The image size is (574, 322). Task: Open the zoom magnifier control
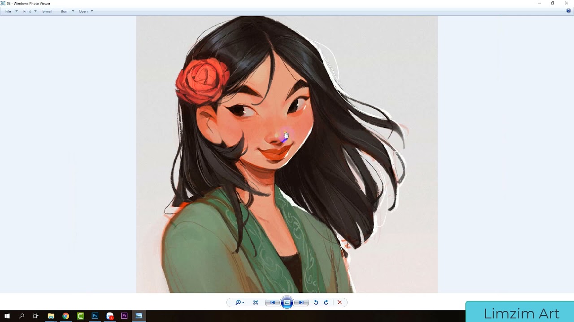coord(240,303)
